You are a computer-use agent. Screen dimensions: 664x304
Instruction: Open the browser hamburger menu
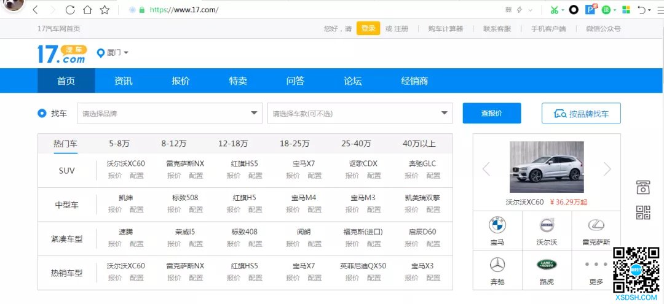660,10
